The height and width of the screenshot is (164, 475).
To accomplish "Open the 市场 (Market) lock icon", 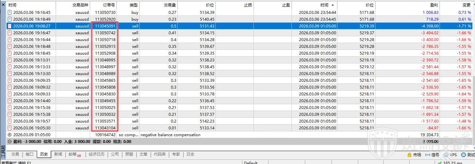I will (410, 155).
